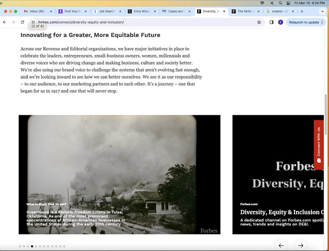Image resolution: width=329 pixels, height=251 pixels.
Task: Close the Inbox (99) tab
Action: pos(51,11)
